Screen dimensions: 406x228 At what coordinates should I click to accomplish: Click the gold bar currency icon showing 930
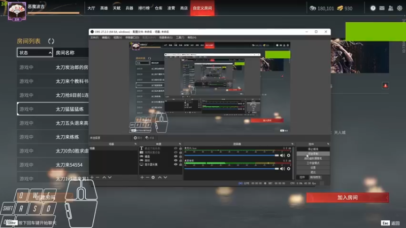pos(340,8)
